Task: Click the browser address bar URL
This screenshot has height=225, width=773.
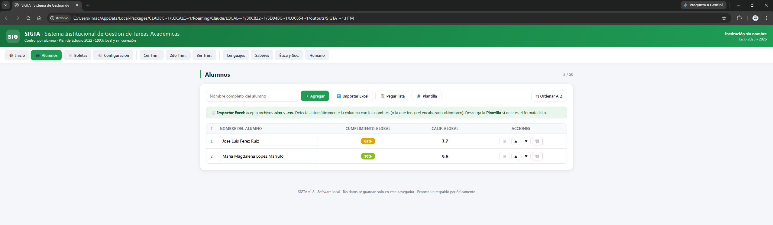Action: pyautogui.click(x=213, y=18)
